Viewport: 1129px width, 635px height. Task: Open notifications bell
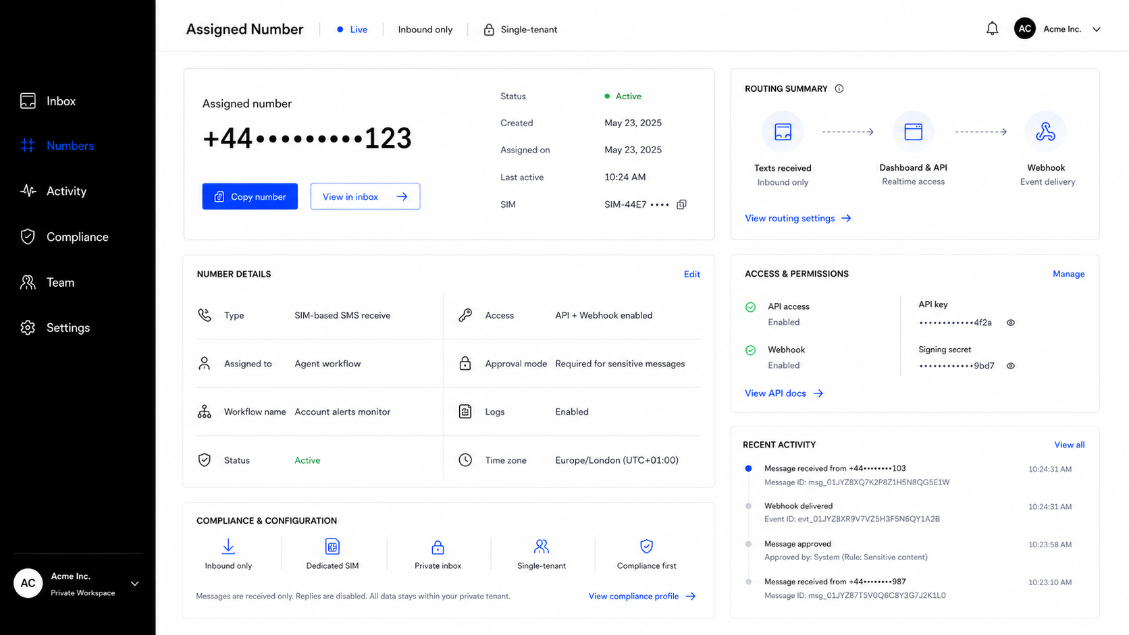click(x=992, y=29)
